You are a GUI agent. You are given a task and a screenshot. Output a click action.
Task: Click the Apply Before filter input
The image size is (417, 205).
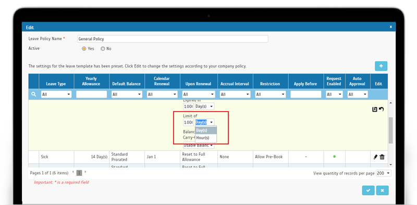click(x=306, y=94)
